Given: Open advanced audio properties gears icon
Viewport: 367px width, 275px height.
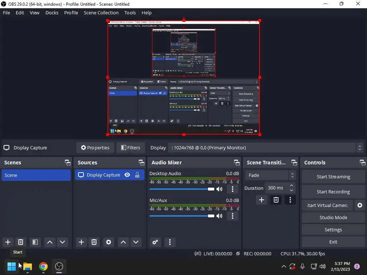Looking at the screenshot, I should [155, 242].
